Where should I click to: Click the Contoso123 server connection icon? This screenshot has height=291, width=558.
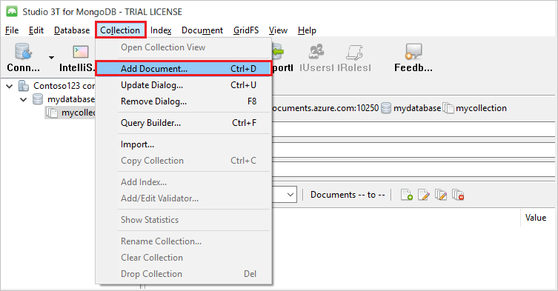pos(24,86)
